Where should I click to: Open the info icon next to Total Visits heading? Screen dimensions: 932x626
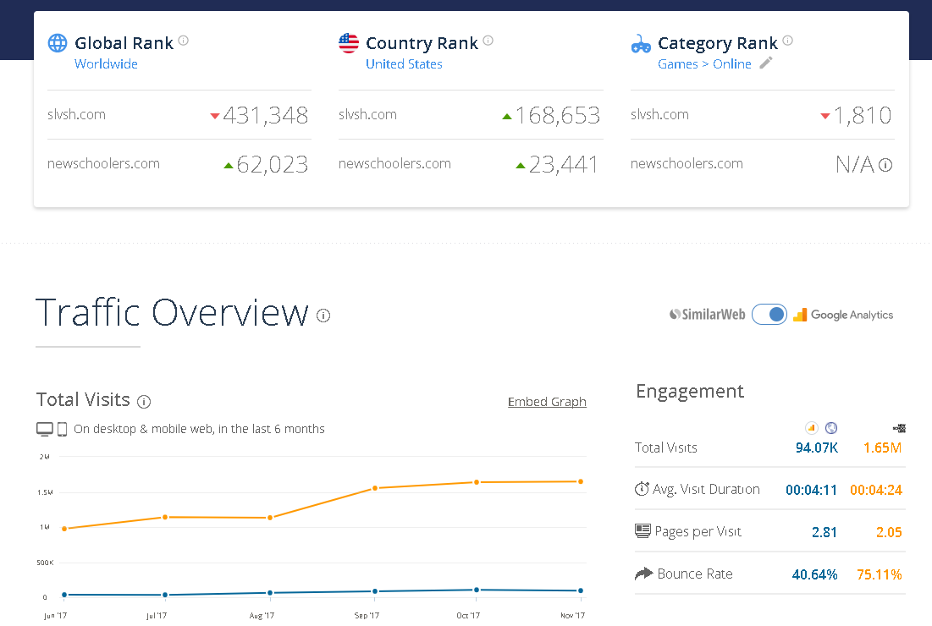point(144,402)
